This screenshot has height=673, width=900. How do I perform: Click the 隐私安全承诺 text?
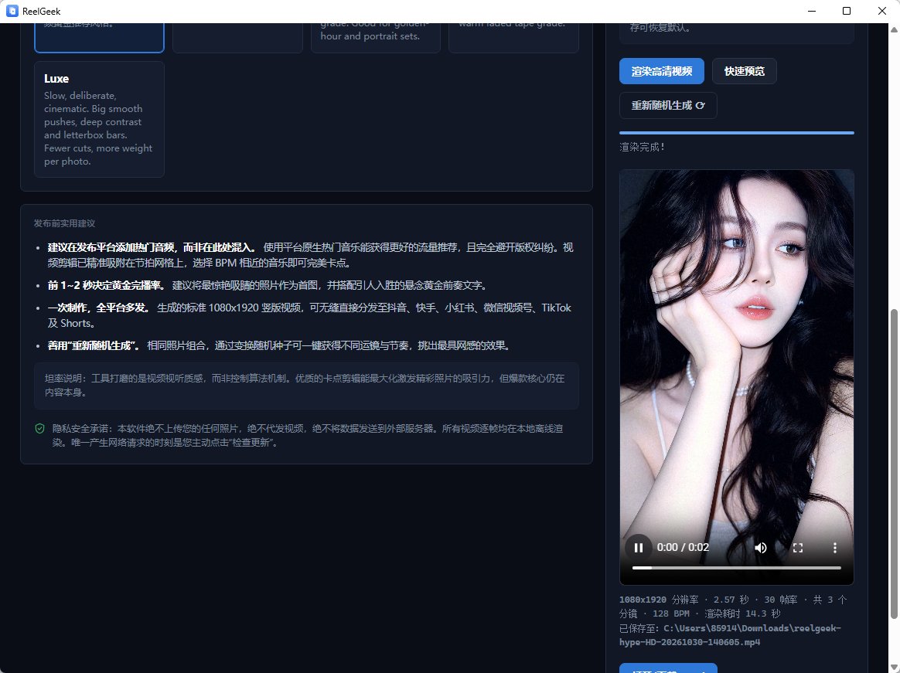(x=308, y=436)
